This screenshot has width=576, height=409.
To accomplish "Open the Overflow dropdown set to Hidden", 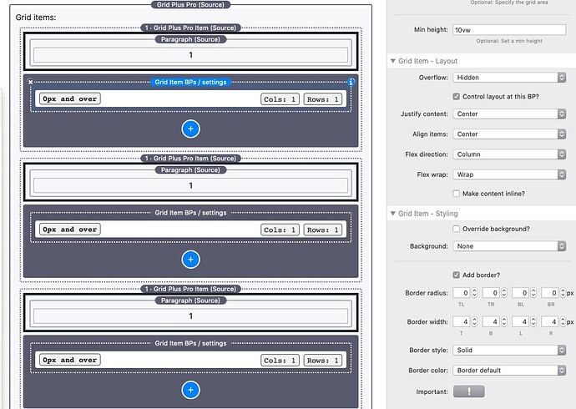I will click(x=509, y=78).
